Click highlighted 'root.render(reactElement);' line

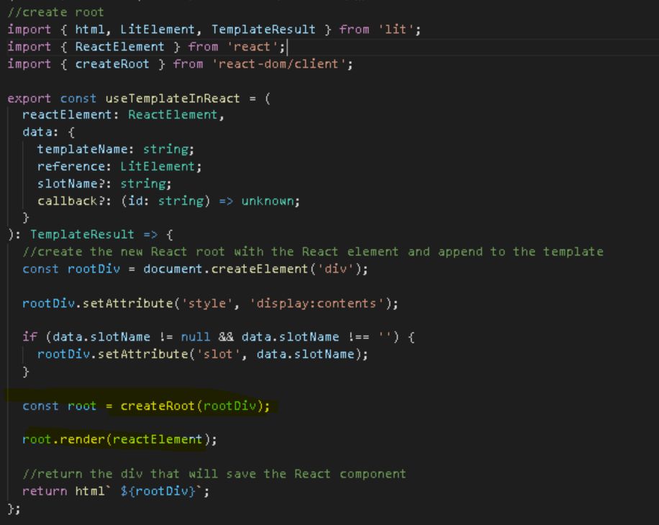[119, 439]
